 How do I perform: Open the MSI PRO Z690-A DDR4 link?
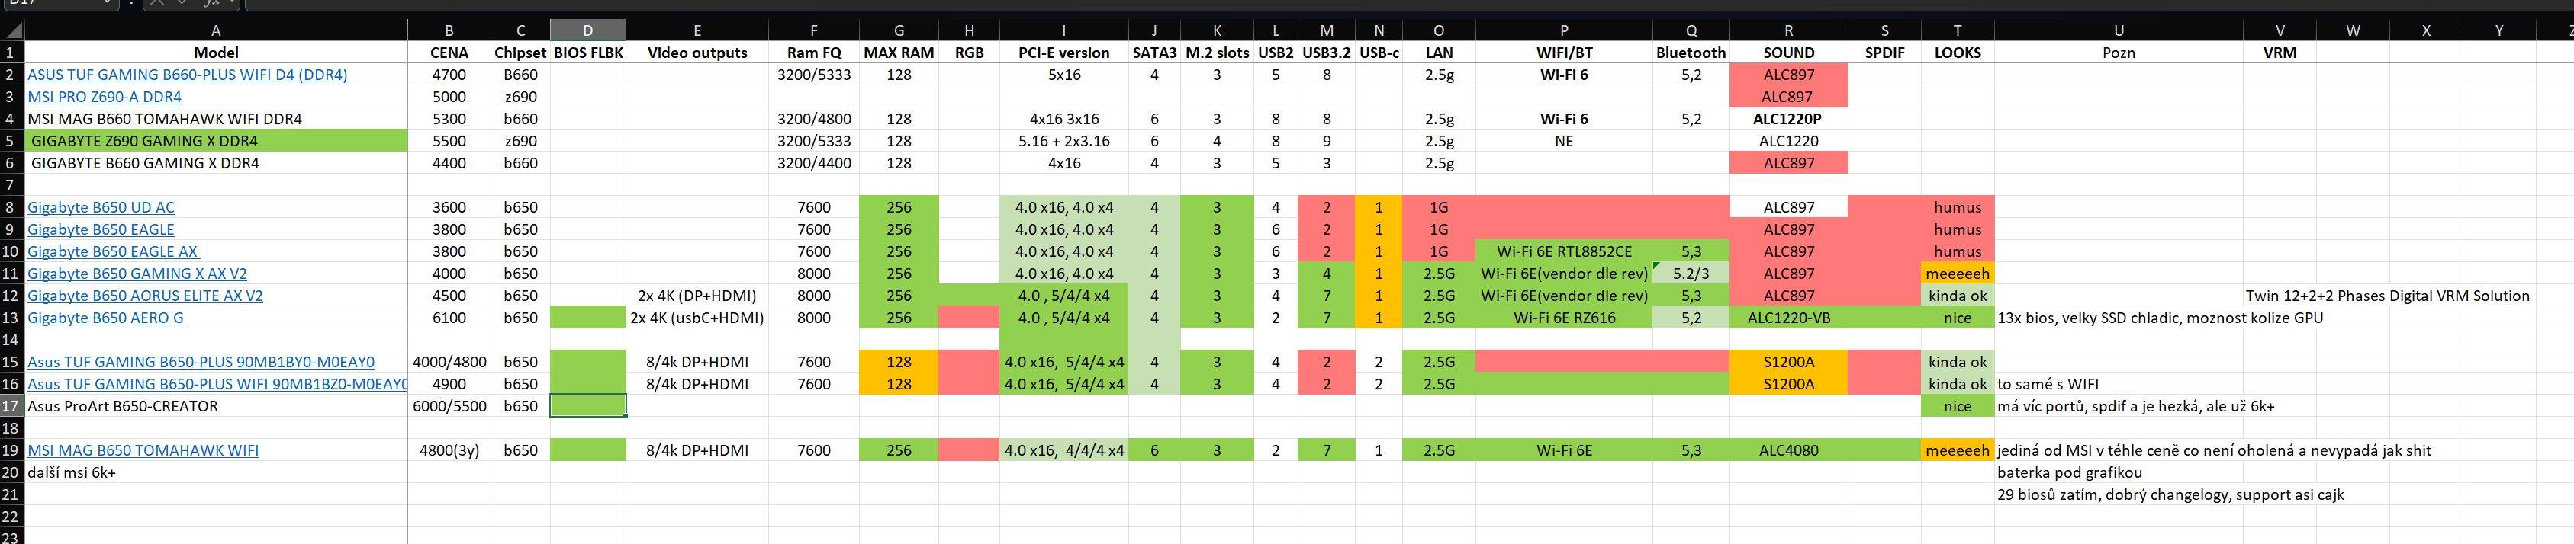104,97
